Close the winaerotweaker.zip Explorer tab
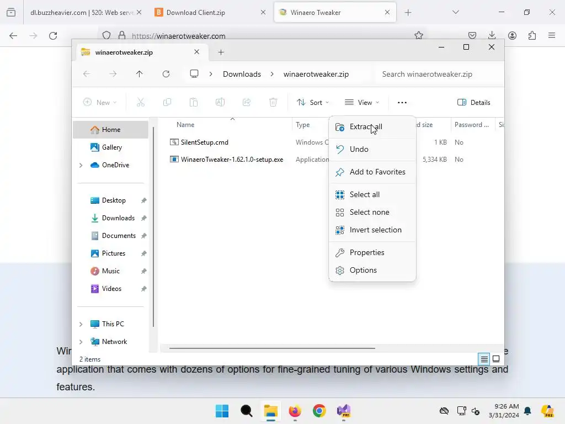Screen dimensions: 565x424 pyautogui.click(x=197, y=52)
